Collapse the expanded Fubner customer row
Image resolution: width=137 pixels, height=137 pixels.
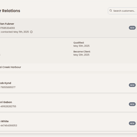coord(68,28)
